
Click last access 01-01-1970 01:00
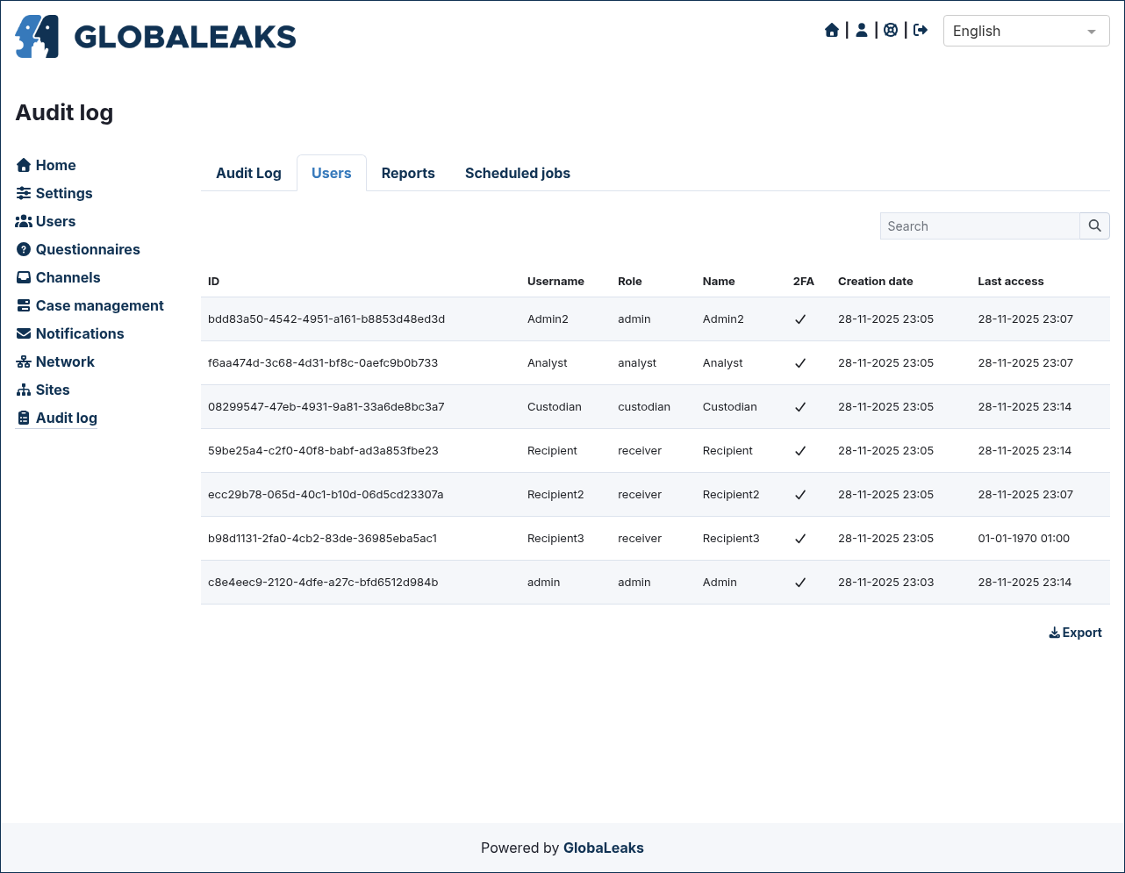[1024, 539]
